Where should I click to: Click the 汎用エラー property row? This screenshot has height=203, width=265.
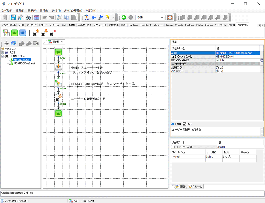click(x=215, y=67)
